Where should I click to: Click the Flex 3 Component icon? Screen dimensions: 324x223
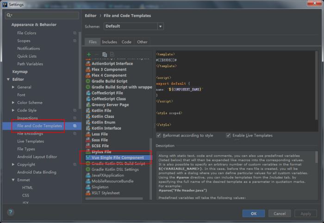point(88,69)
